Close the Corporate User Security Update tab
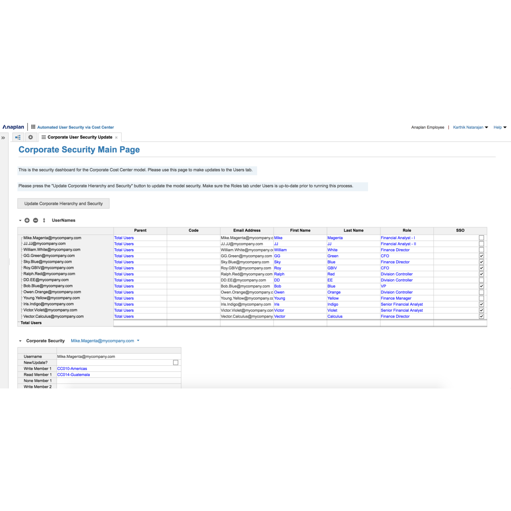511x511 pixels. coord(116,137)
